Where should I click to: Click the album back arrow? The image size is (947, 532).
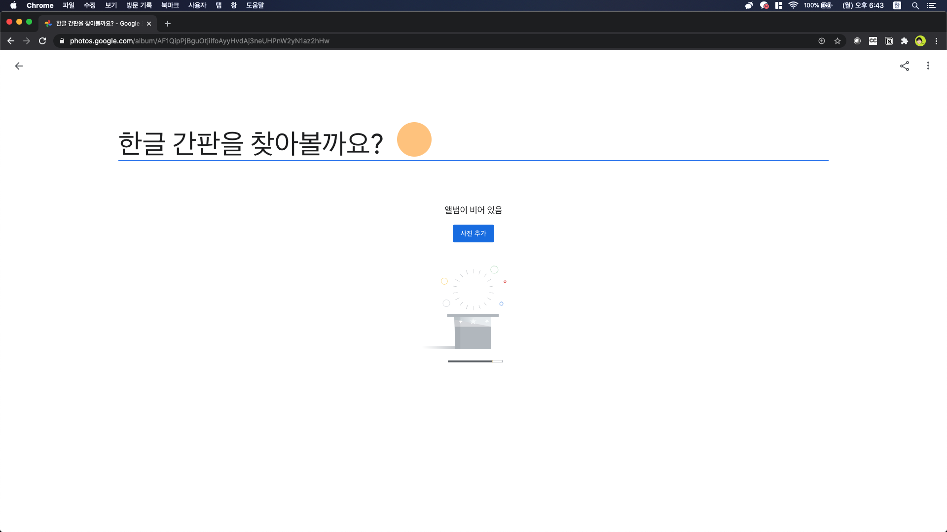click(x=19, y=66)
